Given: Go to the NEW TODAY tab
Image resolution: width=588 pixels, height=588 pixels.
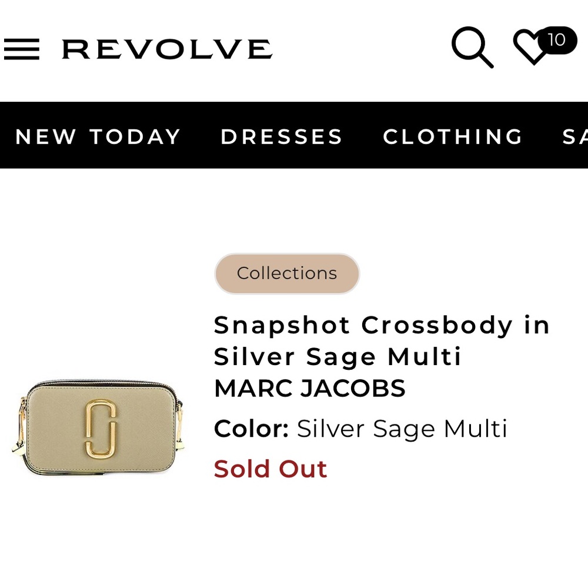Looking at the screenshot, I should (x=98, y=136).
